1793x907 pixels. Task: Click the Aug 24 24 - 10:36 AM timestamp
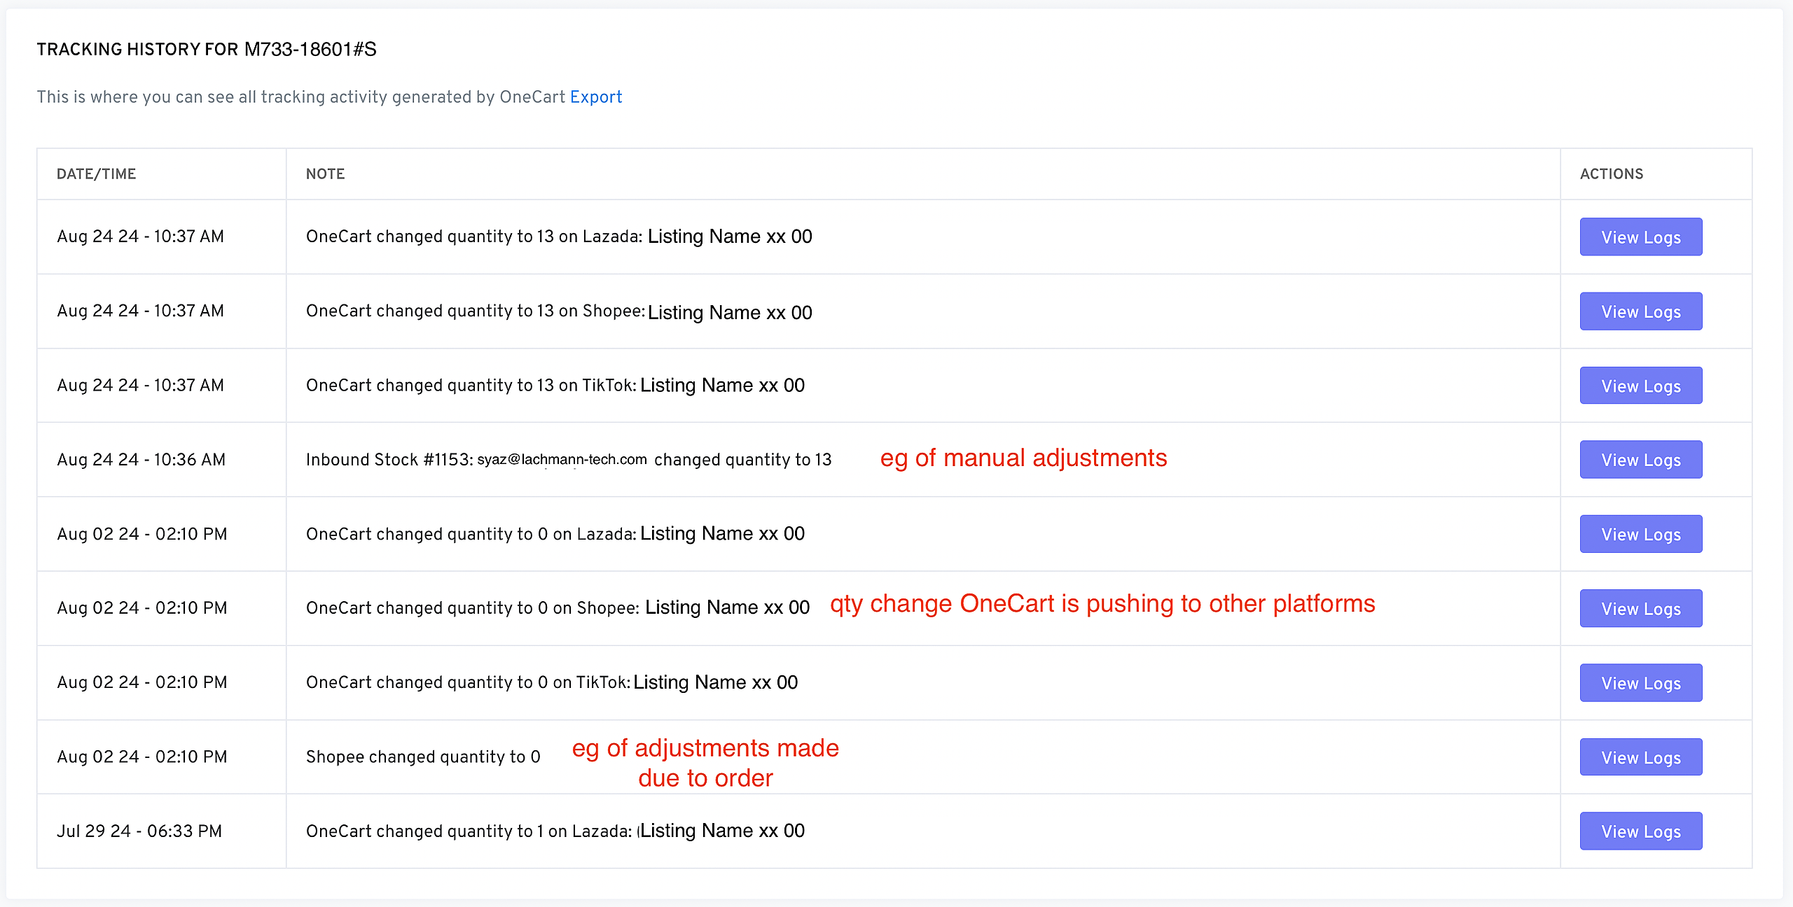tap(141, 460)
